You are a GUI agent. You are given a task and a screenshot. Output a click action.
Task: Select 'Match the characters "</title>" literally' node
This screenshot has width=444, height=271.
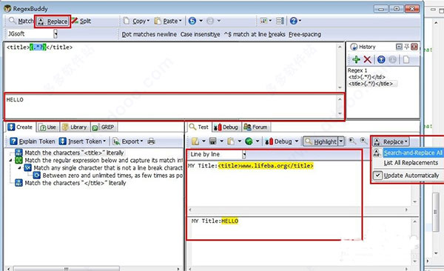click(x=75, y=183)
